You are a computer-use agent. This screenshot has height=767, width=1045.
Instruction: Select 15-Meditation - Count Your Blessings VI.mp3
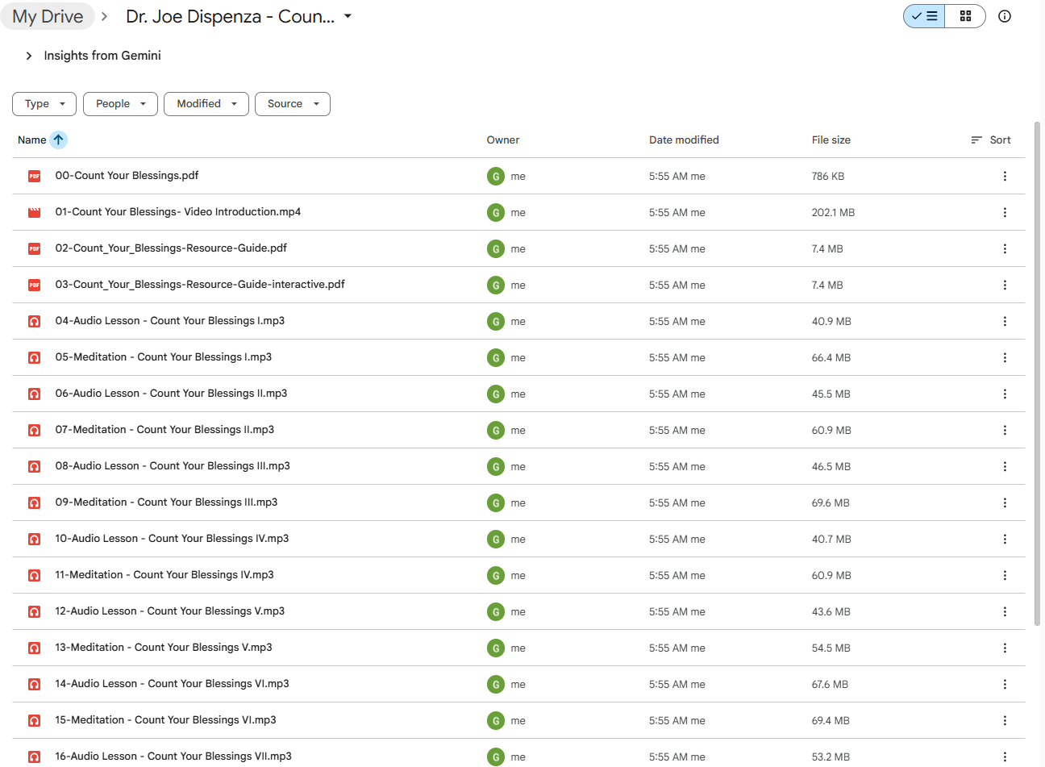pyautogui.click(x=165, y=719)
